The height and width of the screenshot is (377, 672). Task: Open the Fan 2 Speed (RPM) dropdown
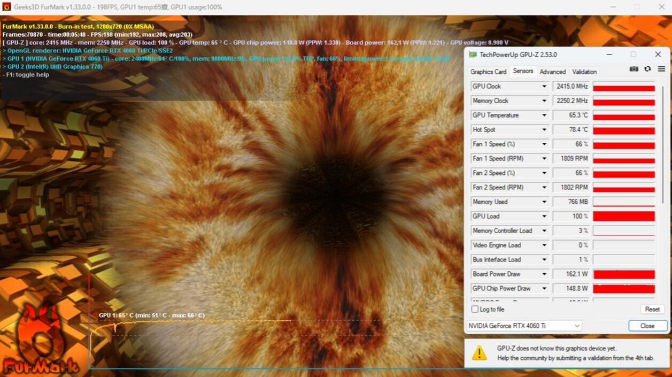[x=544, y=187]
